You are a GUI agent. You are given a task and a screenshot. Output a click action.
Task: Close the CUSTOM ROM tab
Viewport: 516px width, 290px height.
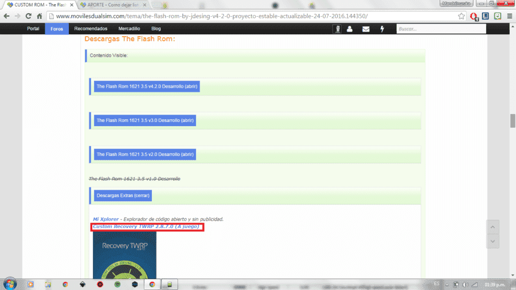pos(72,5)
